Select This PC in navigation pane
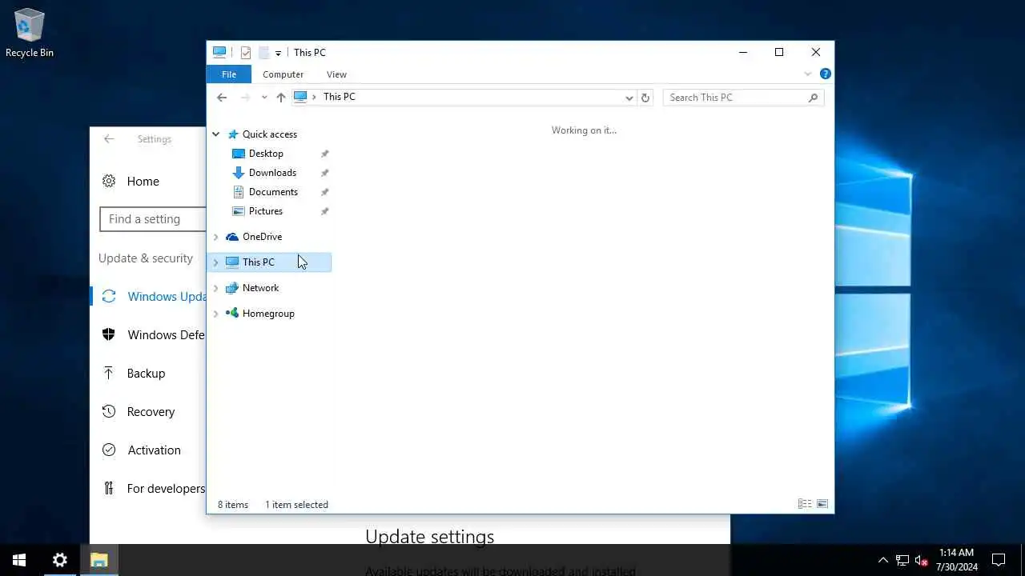The width and height of the screenshot is (1025, 576). tap(258, 262)
